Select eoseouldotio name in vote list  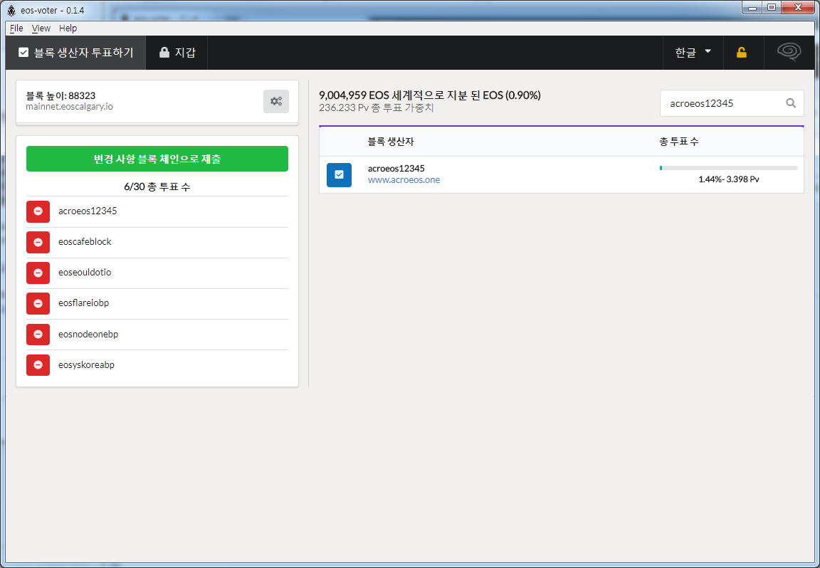point(85,272)
